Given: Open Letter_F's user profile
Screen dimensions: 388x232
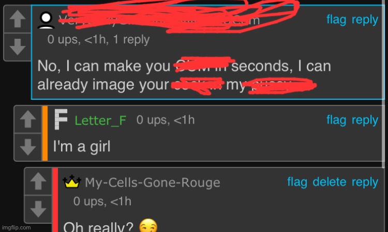Looking at the screenshot, I should pos(100,120).
